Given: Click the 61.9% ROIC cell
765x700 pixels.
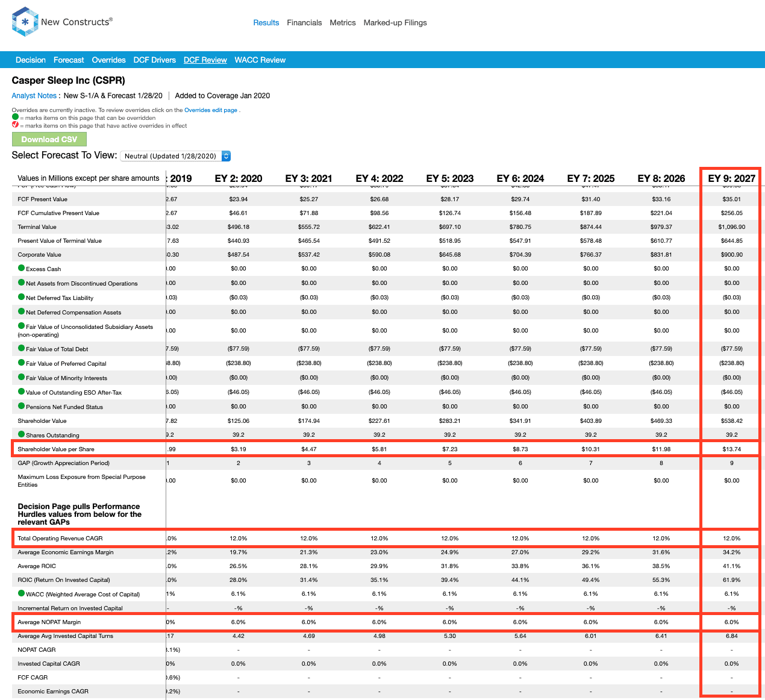Looking at the screenshot, I should [x=732, y=580].
